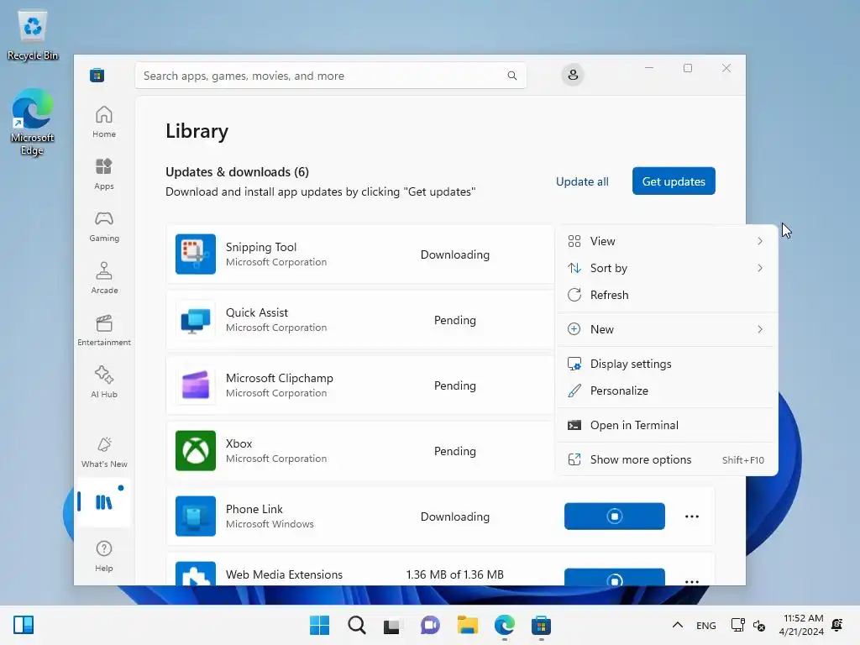
Task: Open Help in the Store sidebar
Action: point(103,556)
